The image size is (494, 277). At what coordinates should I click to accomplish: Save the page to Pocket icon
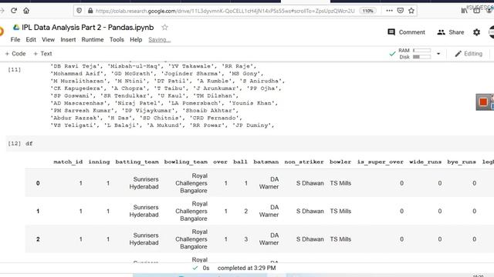click(401, 11)
